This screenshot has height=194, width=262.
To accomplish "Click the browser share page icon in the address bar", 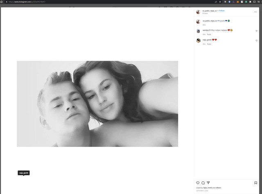I will 216,2.
